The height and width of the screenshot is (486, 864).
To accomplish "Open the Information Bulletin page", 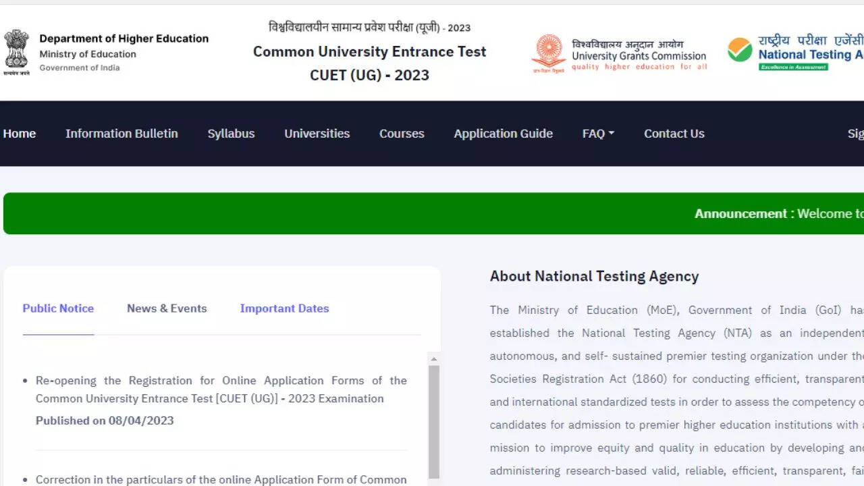I will click(x=122, y=134).
